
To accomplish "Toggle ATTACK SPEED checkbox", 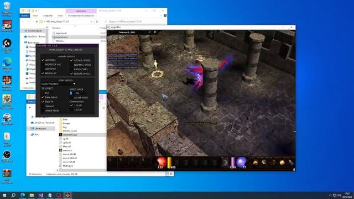I will coord(71,60).
